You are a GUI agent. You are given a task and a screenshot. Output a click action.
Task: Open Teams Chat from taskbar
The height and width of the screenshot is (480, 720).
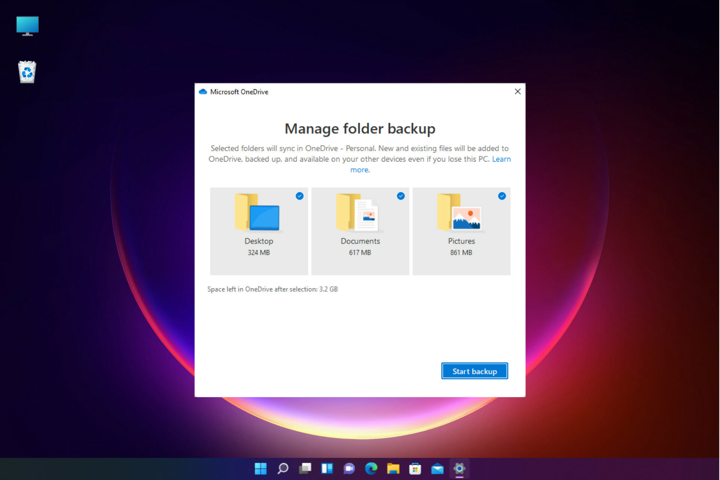point(349,468)
